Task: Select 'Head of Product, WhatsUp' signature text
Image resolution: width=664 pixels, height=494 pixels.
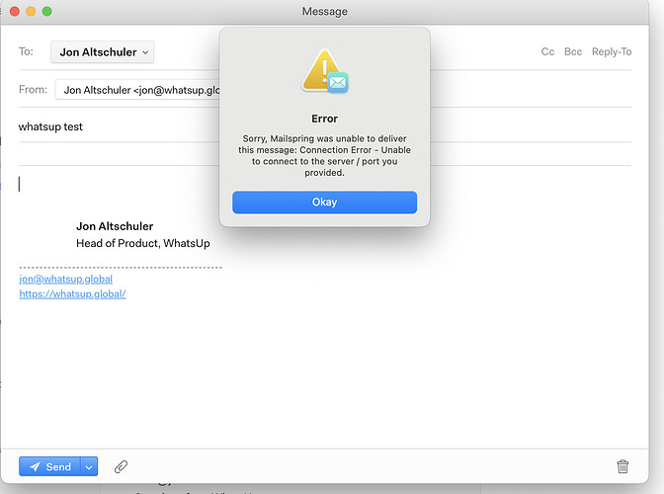Action: (x=143, y=243)
